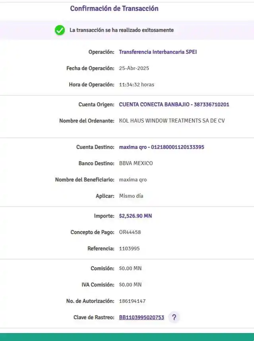Click payment concept OR44458
Viewport: 254px width, 341px height.
tap(130, 232)
